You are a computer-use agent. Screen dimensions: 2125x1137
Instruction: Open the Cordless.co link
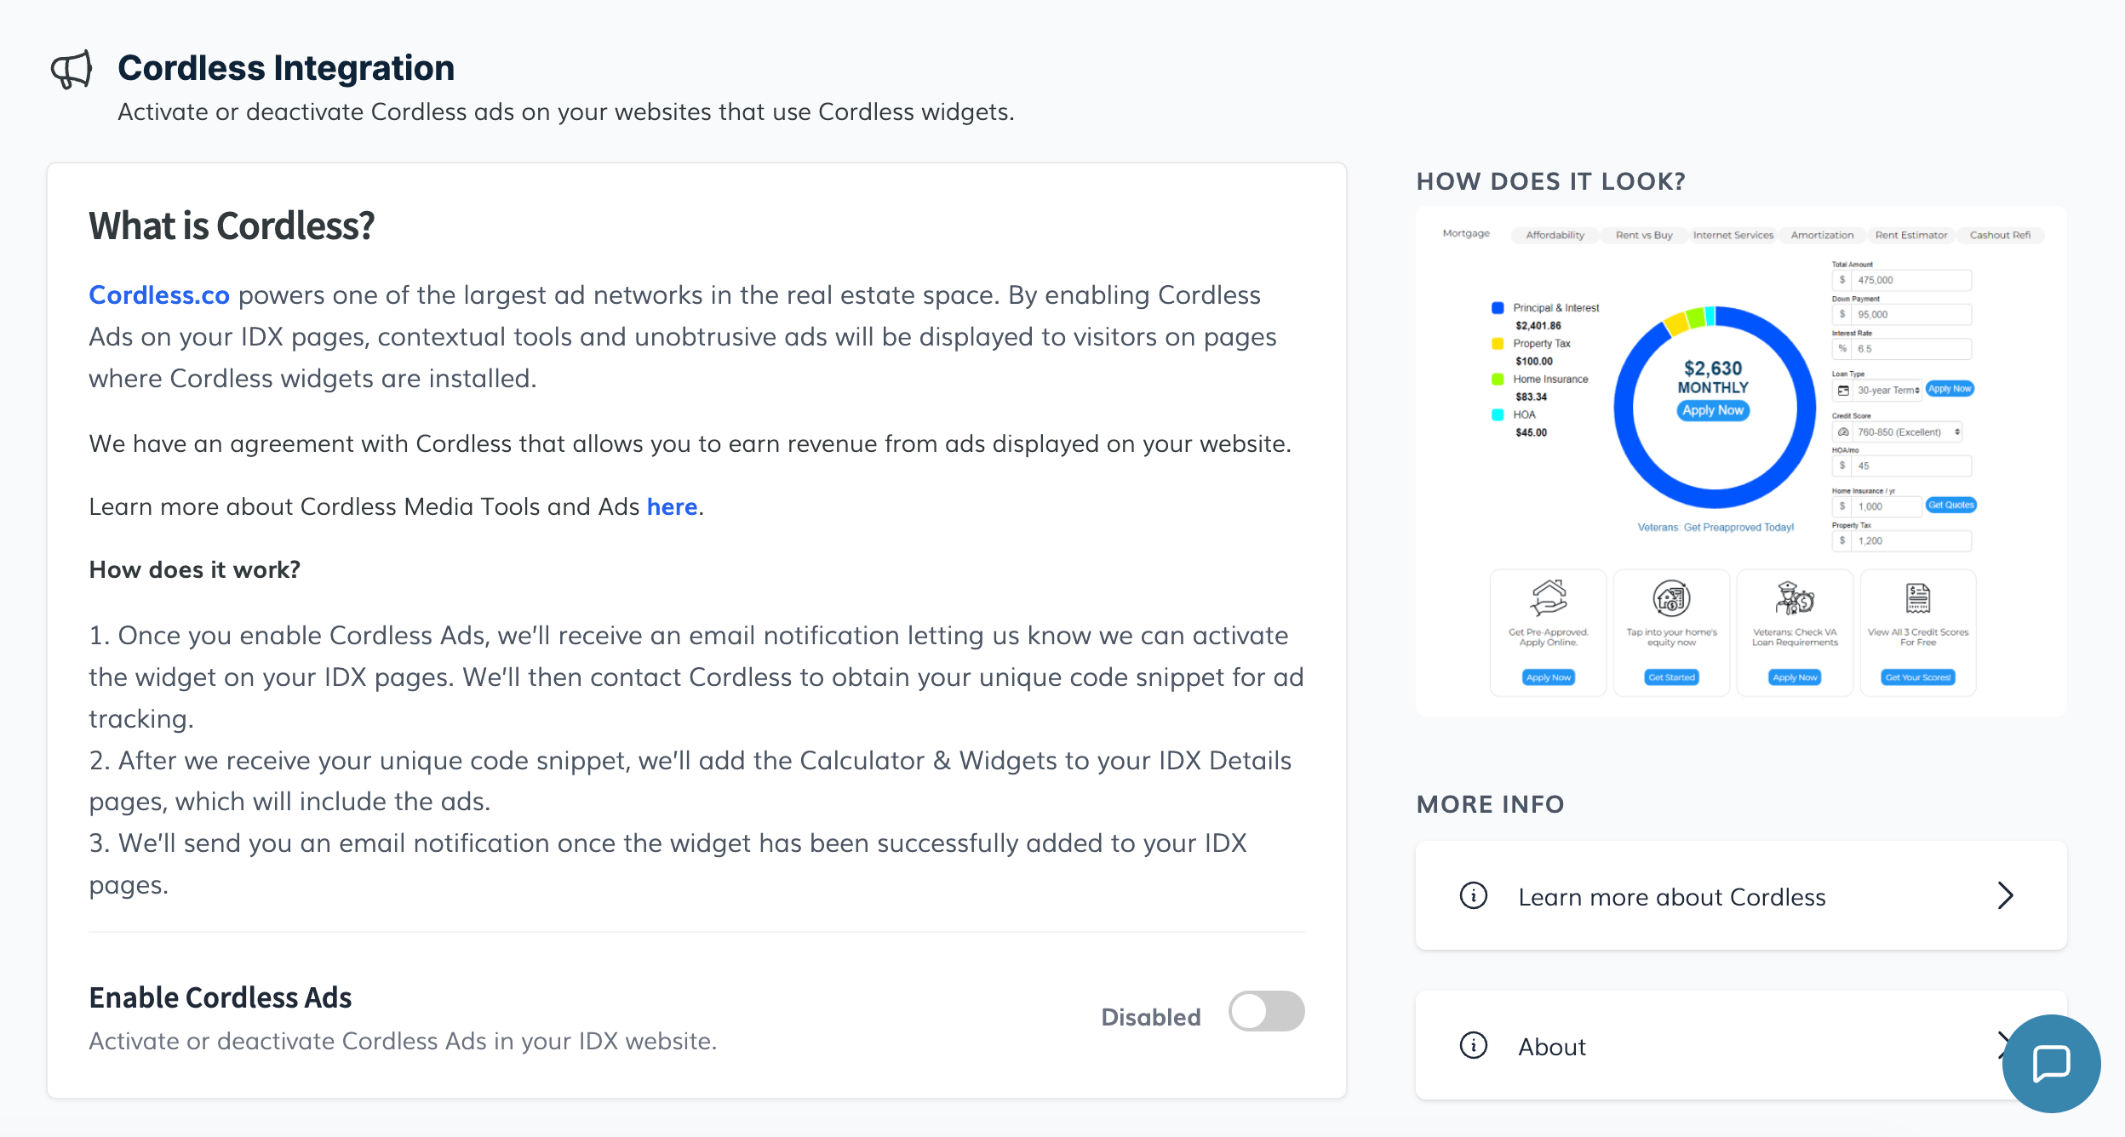tap(159, 295)
